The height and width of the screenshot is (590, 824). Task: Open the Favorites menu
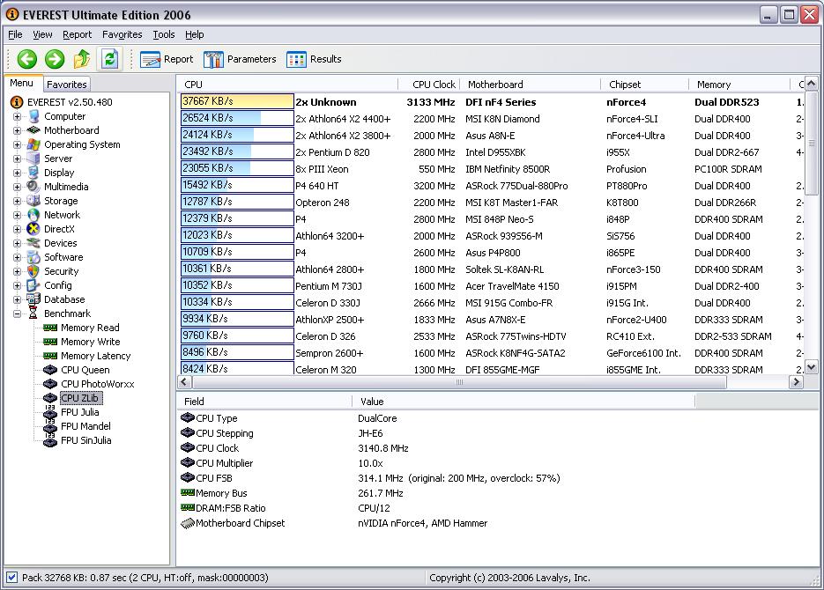pos(122,34)
